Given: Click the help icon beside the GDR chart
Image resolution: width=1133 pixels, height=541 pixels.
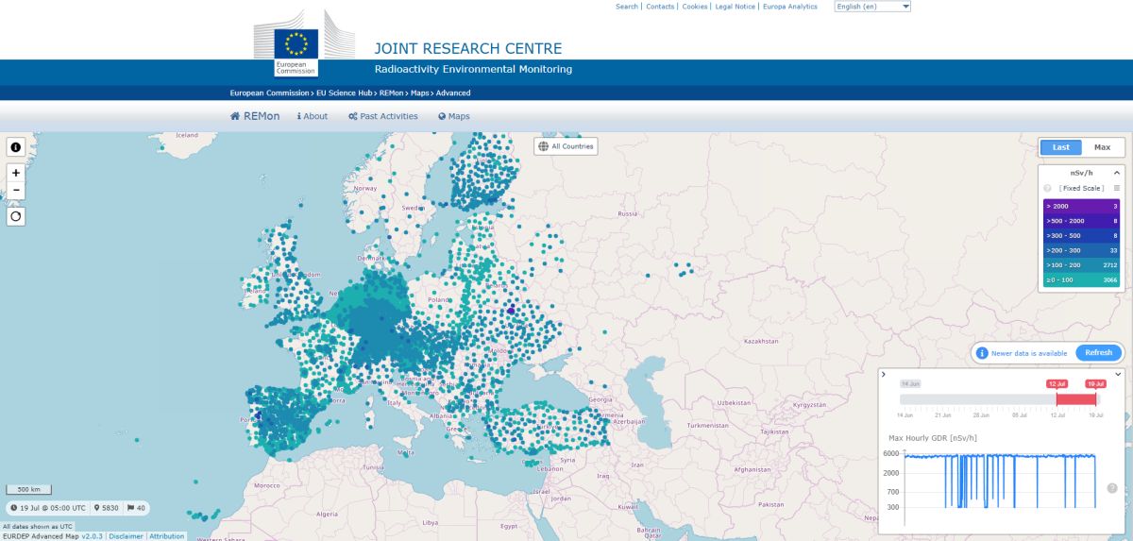Looking at the screenshot, I should (x=1112, y=488).
